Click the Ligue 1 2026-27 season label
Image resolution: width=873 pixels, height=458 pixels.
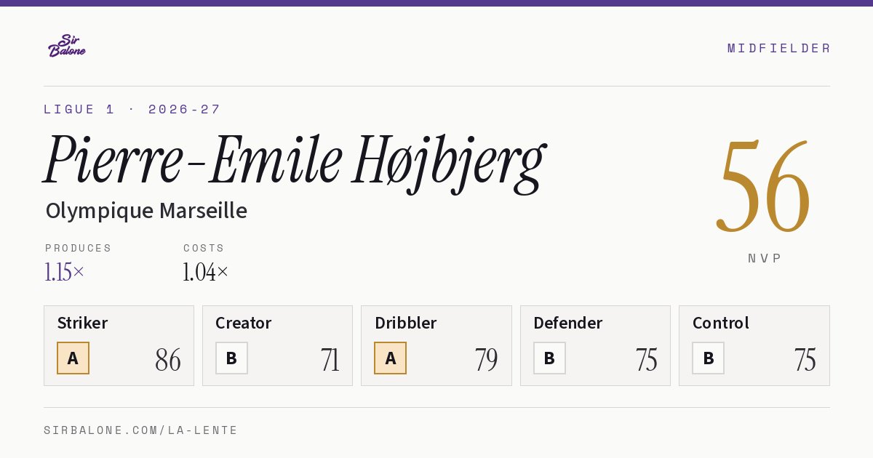tap(132, 109)
